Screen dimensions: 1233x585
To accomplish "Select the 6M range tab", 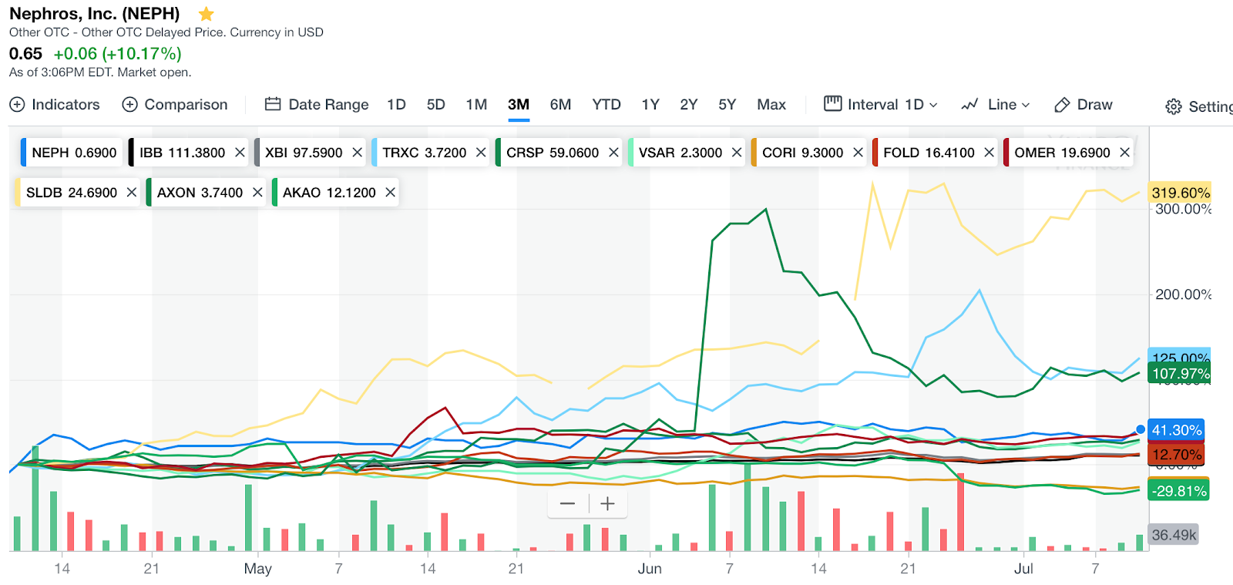I will [x=560, y=104].
